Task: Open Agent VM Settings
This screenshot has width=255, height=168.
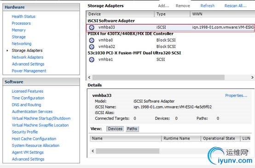Action: pyautogui.click(x=28, y=152)
